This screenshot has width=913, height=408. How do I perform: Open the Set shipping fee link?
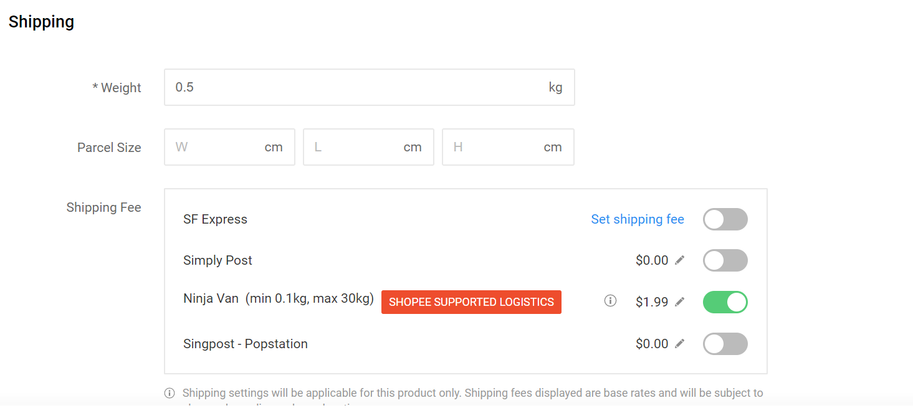point(637,219)
